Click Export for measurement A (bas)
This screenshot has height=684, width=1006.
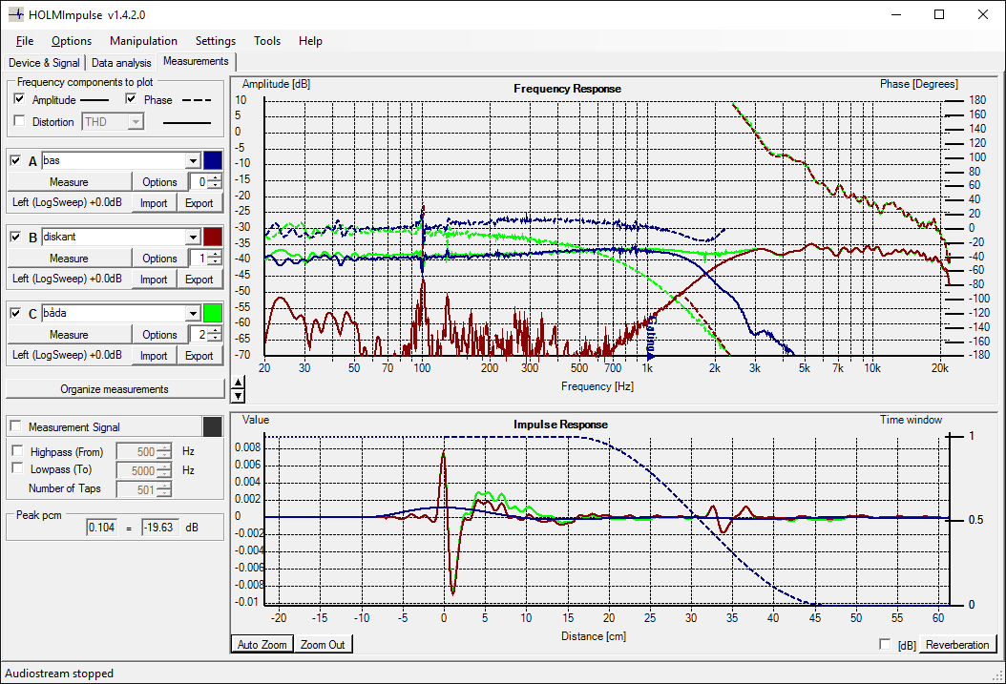[199, 203]
